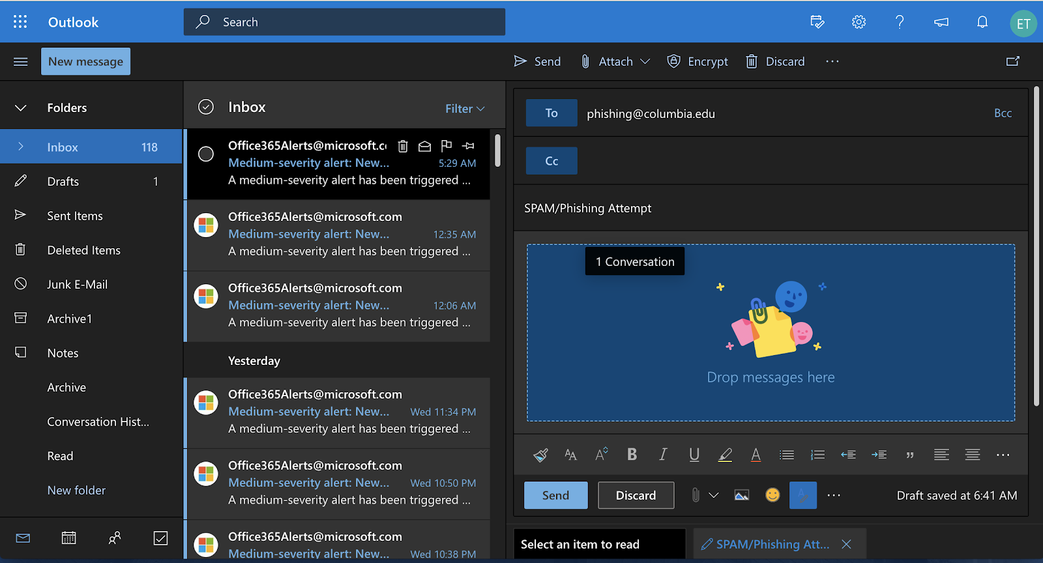Open more compose actions in top toolbar
The width and height of the screenshot is (1043, 563).
[832, 61]
